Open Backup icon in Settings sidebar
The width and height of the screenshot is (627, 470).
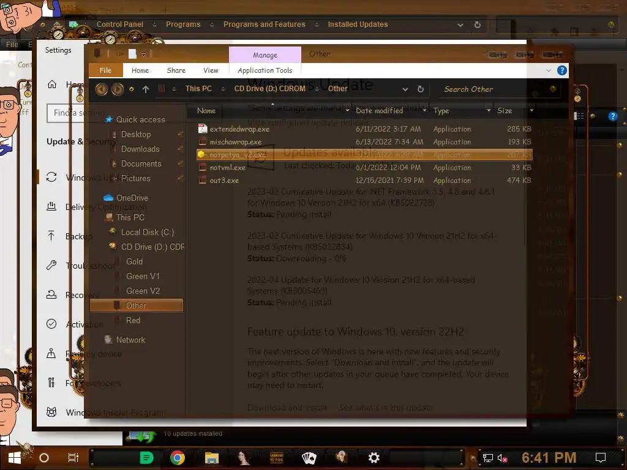(51, 236)
